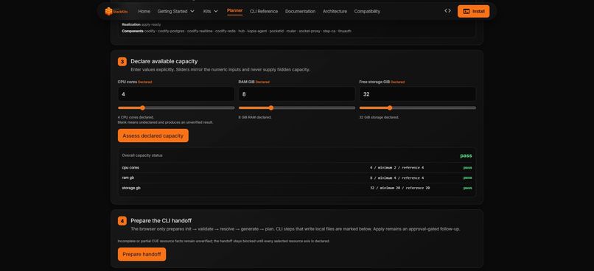Click '8 / minimum 4 / reference 4' value

pyautogui.click(x=397, y=177)
